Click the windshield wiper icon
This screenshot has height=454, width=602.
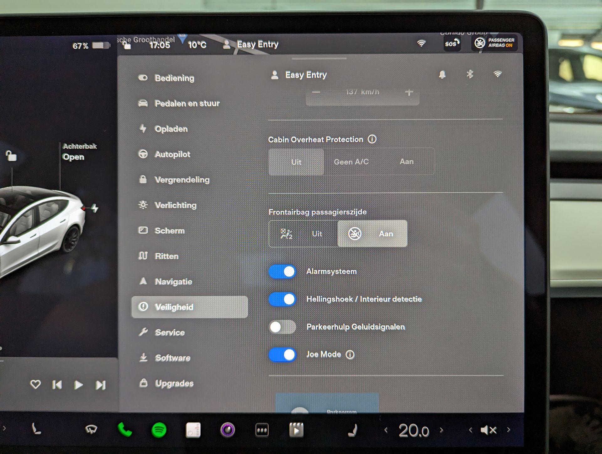click(91, 429)
